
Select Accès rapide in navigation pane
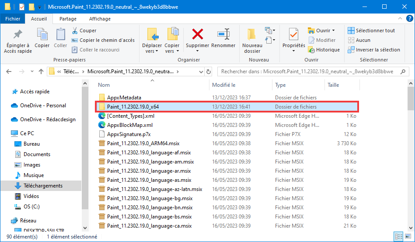30,92
